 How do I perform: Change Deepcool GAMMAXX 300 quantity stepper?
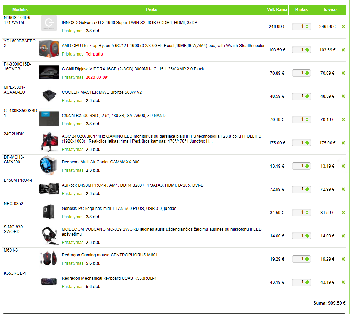(307, 166)
